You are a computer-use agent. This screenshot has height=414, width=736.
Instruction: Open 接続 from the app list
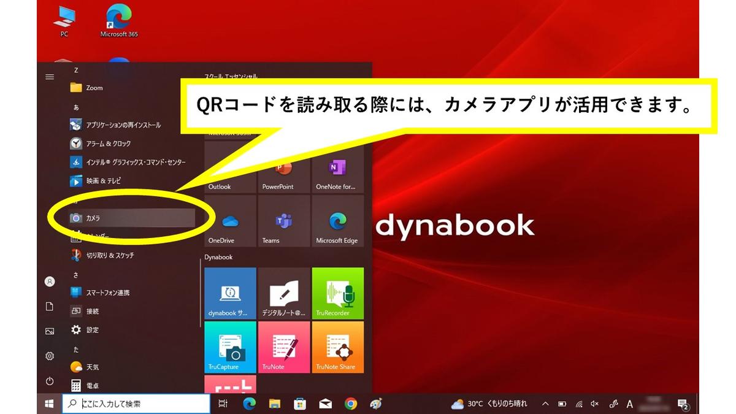132,312
